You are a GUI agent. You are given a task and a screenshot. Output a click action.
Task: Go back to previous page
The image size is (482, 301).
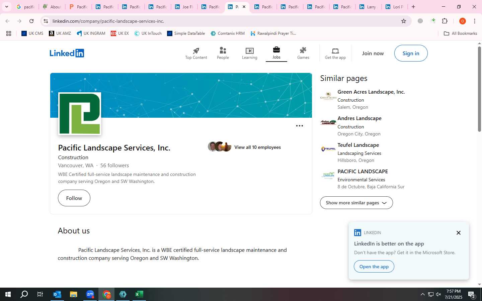[x=7, y=21]
